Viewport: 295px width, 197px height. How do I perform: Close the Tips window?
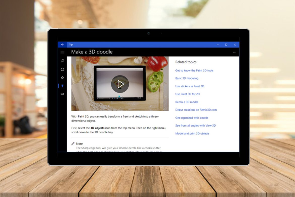click(235, 45)
